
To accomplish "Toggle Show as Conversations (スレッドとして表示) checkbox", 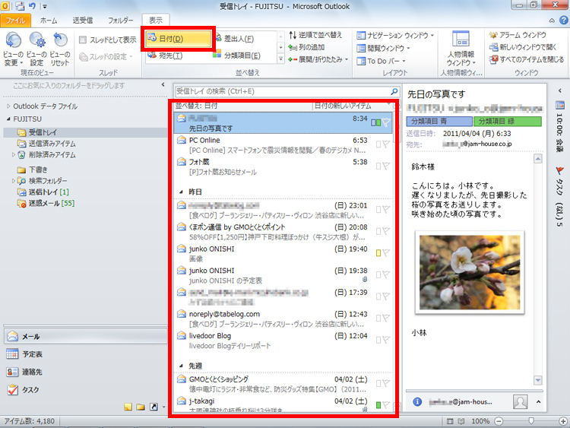I will click(83, 40).
